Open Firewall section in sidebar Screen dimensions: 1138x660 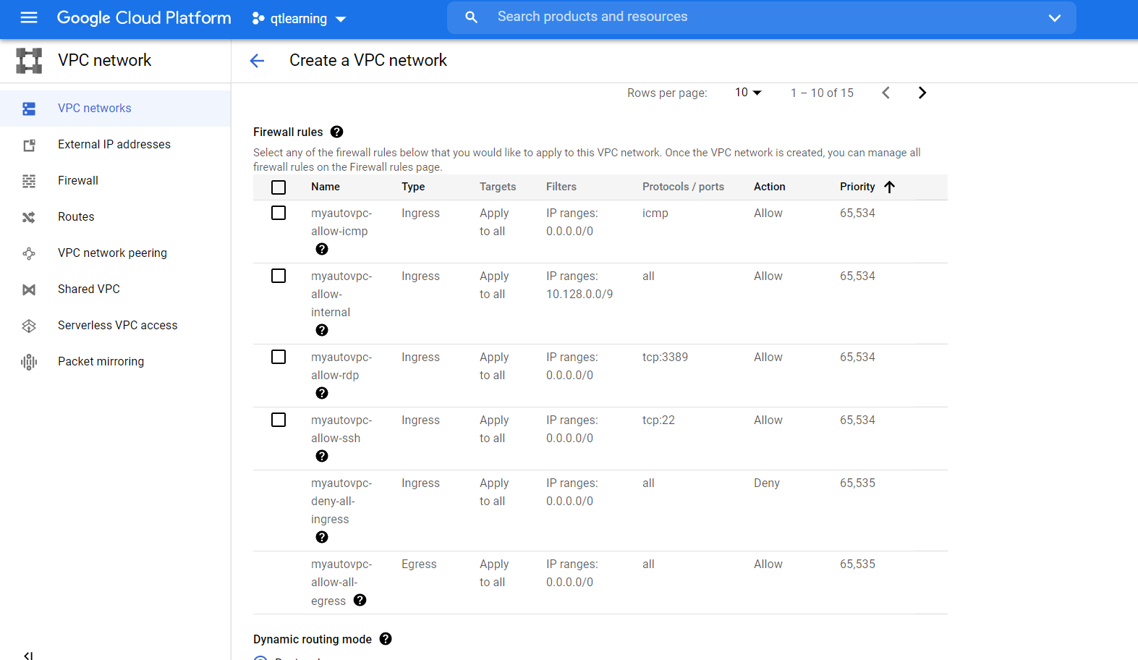point(116,181)
